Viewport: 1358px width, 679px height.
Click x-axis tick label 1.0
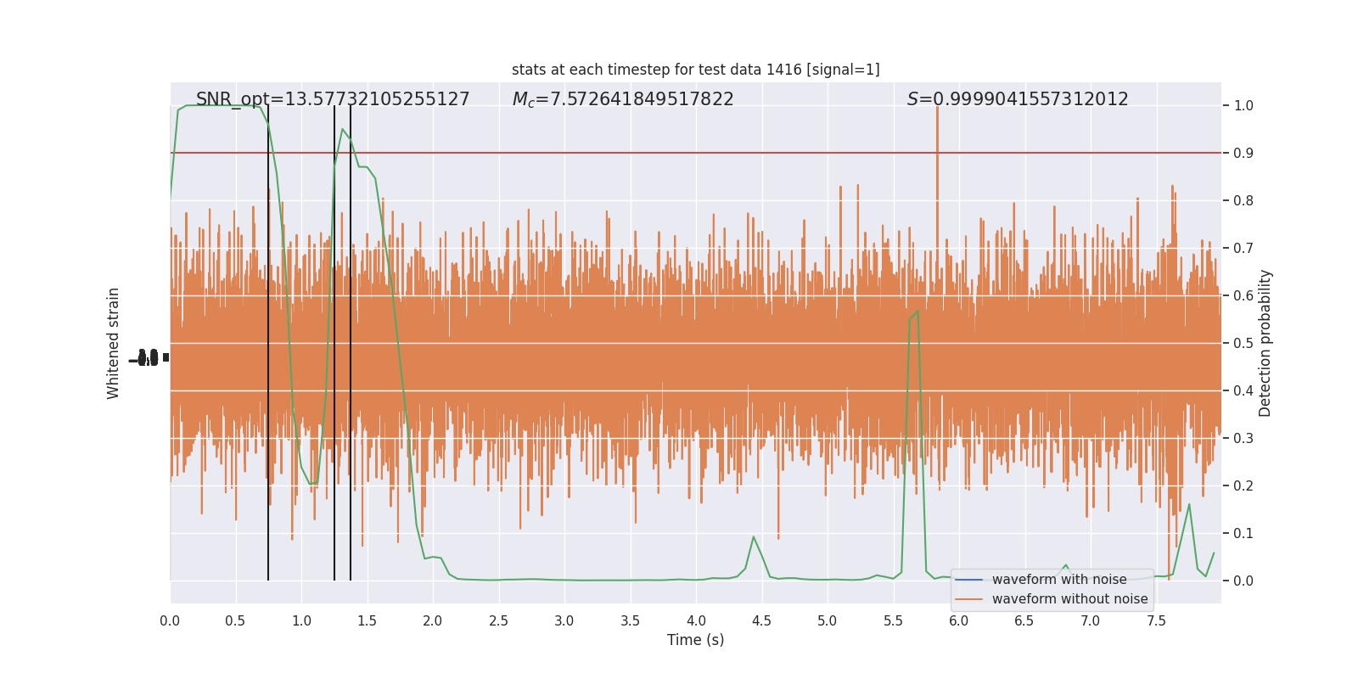click(x=301, y=621)
